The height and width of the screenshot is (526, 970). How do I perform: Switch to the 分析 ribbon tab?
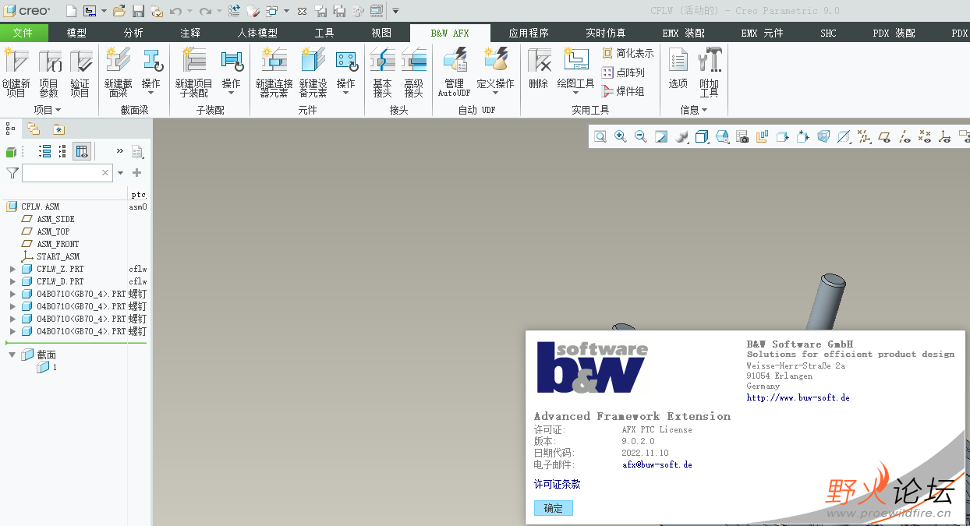[x=133, y=33]
